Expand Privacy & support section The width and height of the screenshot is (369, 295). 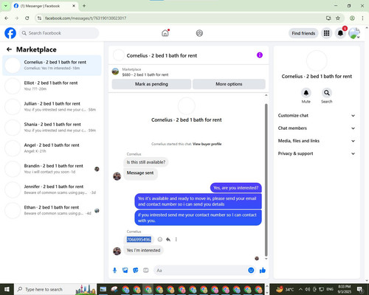(x=317, y=153)
